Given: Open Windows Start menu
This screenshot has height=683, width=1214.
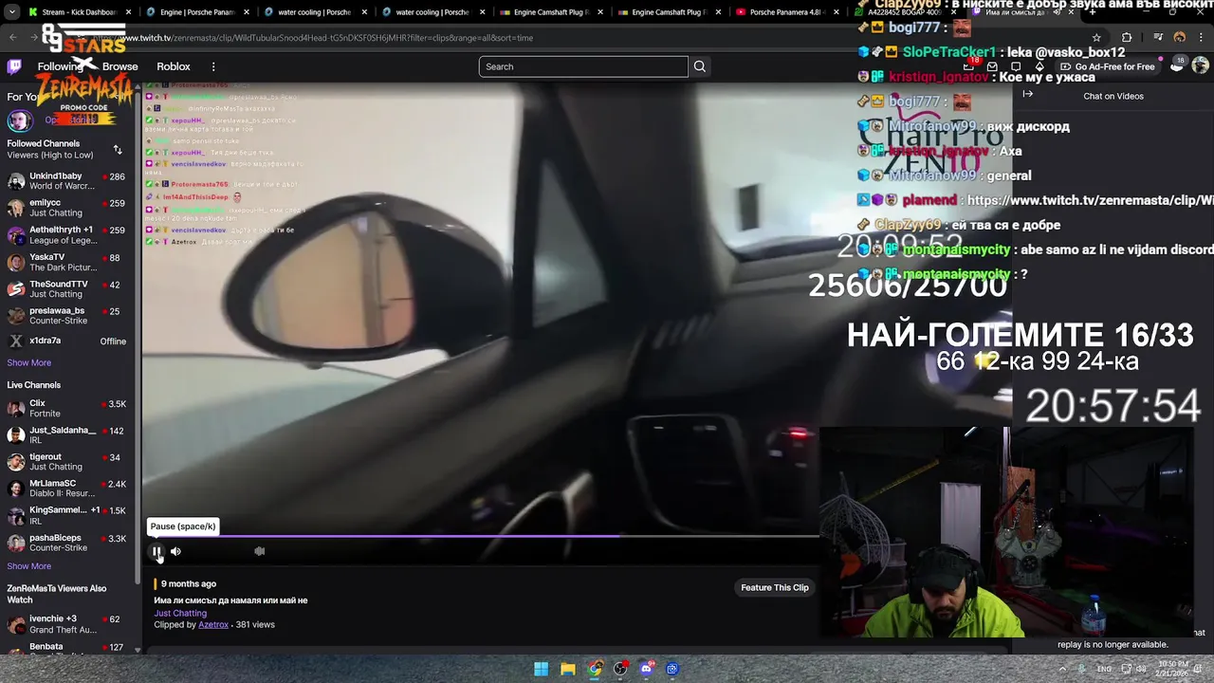Looking at the screenshot, I should click(x=541, y=669).
